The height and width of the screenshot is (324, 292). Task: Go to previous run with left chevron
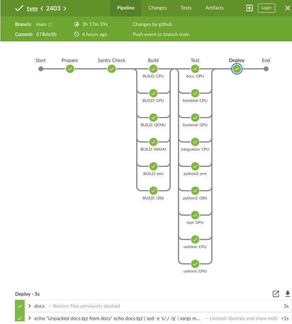pyautogui.click(x=42, y=8)
